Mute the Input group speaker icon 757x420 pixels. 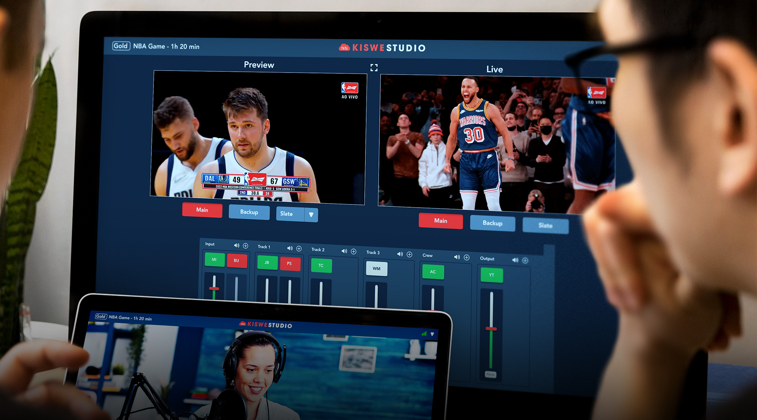coord(237,245)
